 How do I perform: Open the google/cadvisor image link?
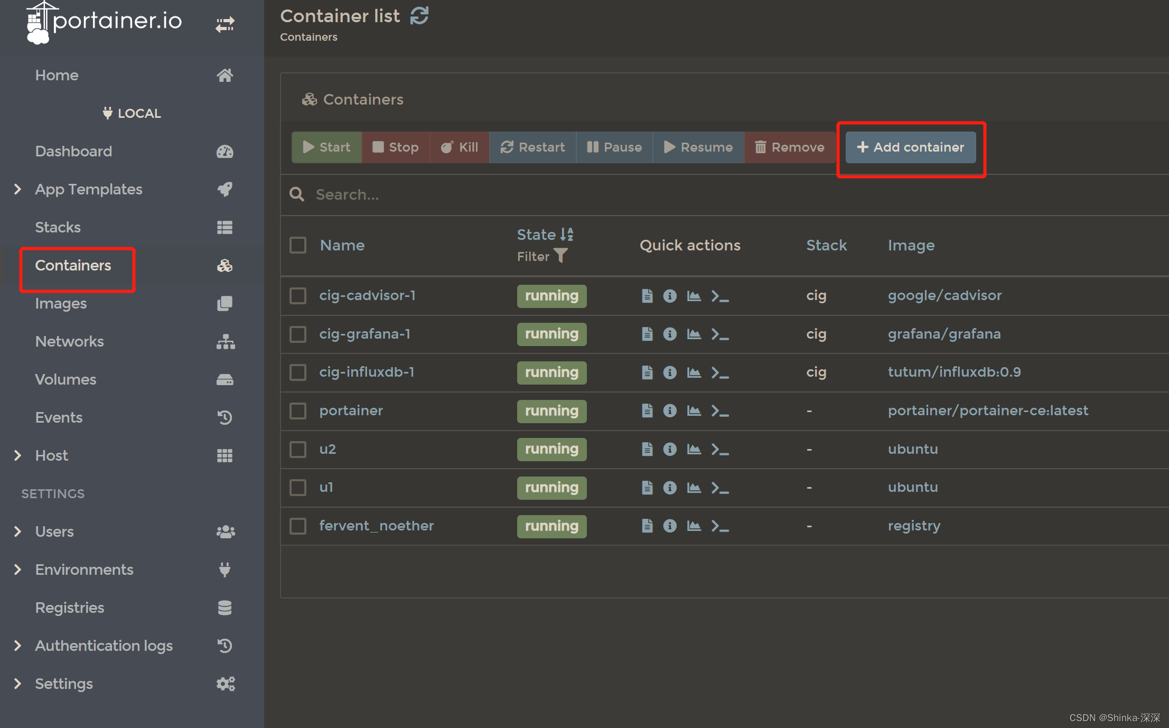(x=944, y=296)
